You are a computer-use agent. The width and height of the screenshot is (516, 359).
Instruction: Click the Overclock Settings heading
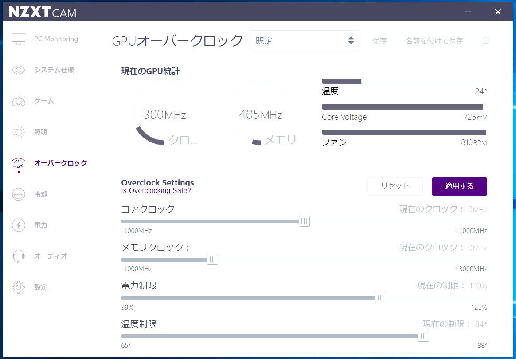[x=157, y=182]
